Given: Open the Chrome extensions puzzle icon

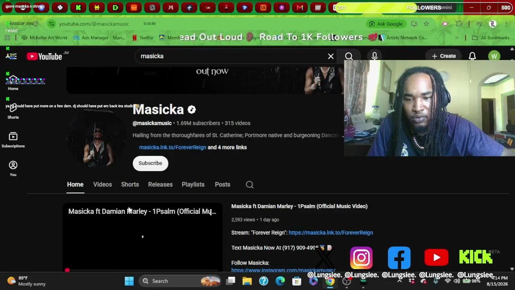Looking at the screenshot, I should coord(459,24).
